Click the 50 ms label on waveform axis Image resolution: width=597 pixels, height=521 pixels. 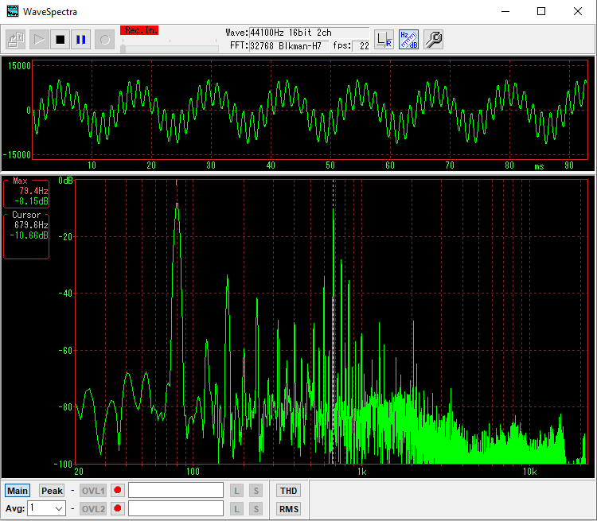coord(330,165)
